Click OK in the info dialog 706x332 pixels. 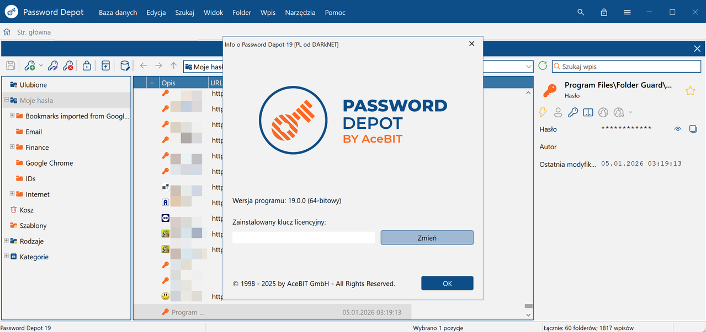click(447, 283)
